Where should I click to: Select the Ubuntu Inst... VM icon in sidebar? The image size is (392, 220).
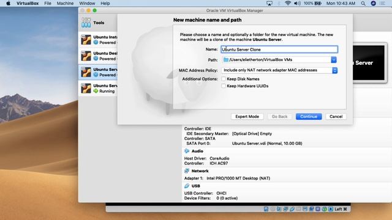coord(86,40)
